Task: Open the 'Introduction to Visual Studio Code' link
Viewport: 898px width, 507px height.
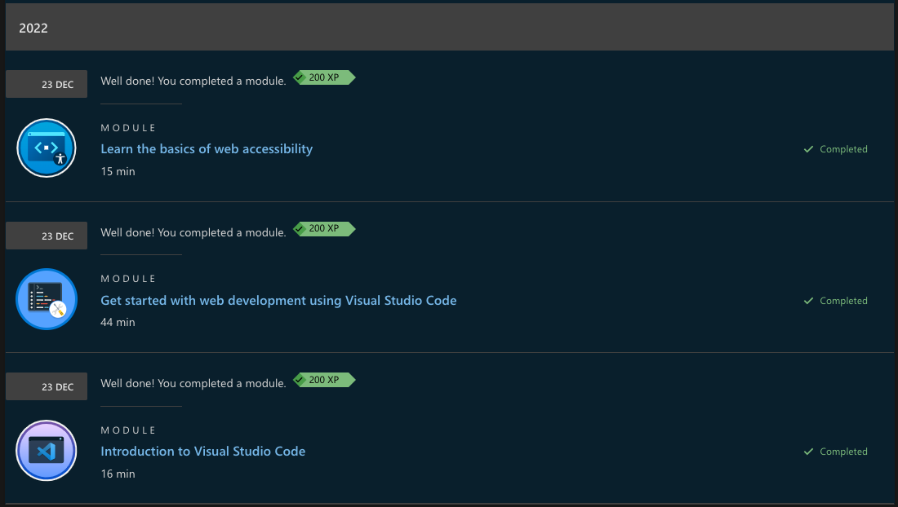Action: [202, 452]
